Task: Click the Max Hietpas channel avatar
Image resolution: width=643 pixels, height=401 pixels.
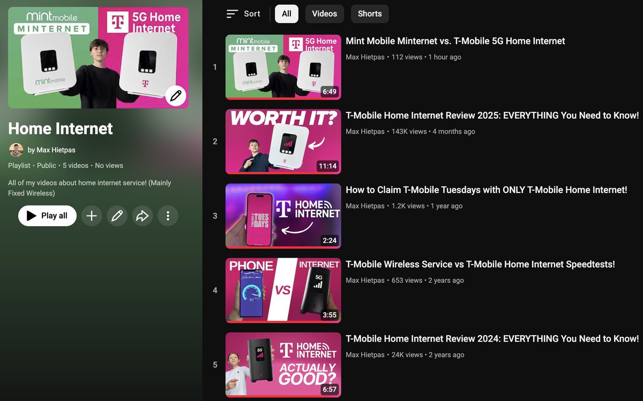Action: point(16,150)
